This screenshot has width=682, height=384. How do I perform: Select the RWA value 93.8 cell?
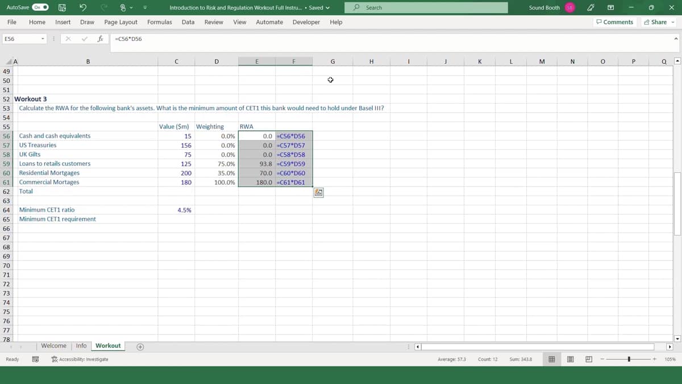[257, 164]
